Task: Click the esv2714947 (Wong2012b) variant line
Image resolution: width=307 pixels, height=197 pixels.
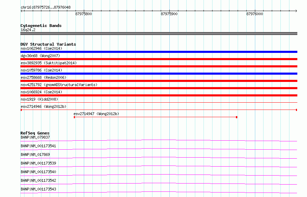Action: (x=156, y=117)
